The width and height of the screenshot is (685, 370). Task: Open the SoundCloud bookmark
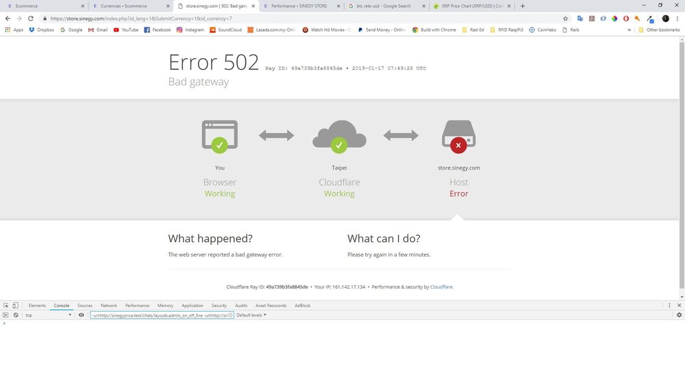point(225,29)
